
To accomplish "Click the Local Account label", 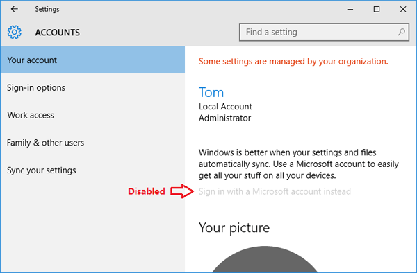I will coord(225,107).
